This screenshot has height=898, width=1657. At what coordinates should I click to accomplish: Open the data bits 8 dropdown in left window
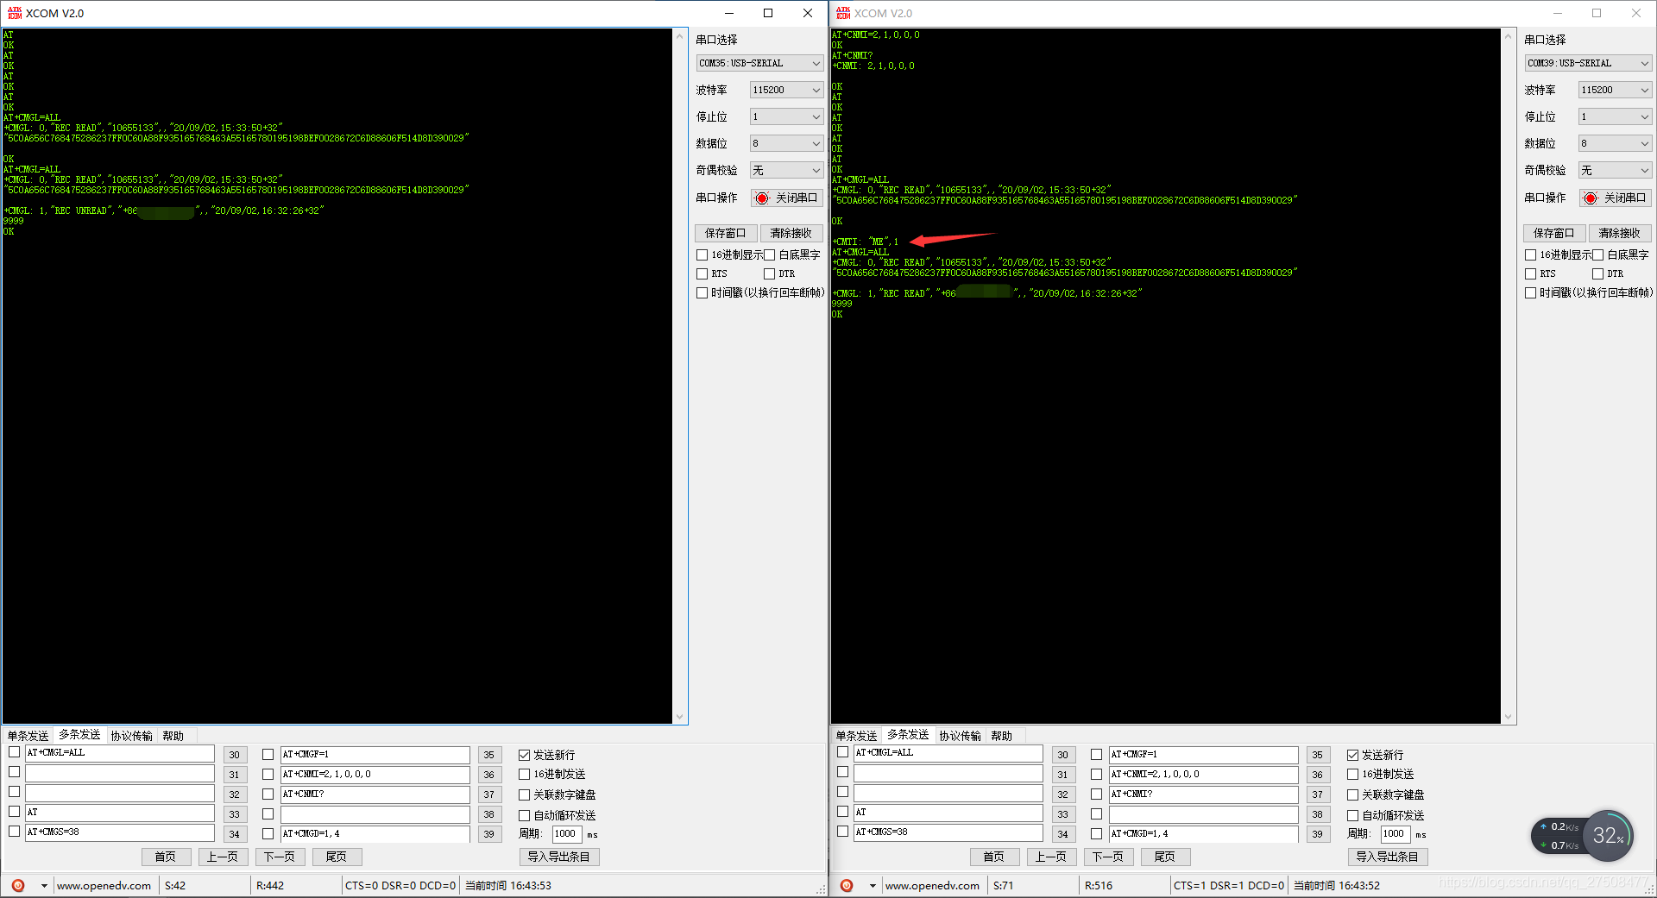click(786, 143)
